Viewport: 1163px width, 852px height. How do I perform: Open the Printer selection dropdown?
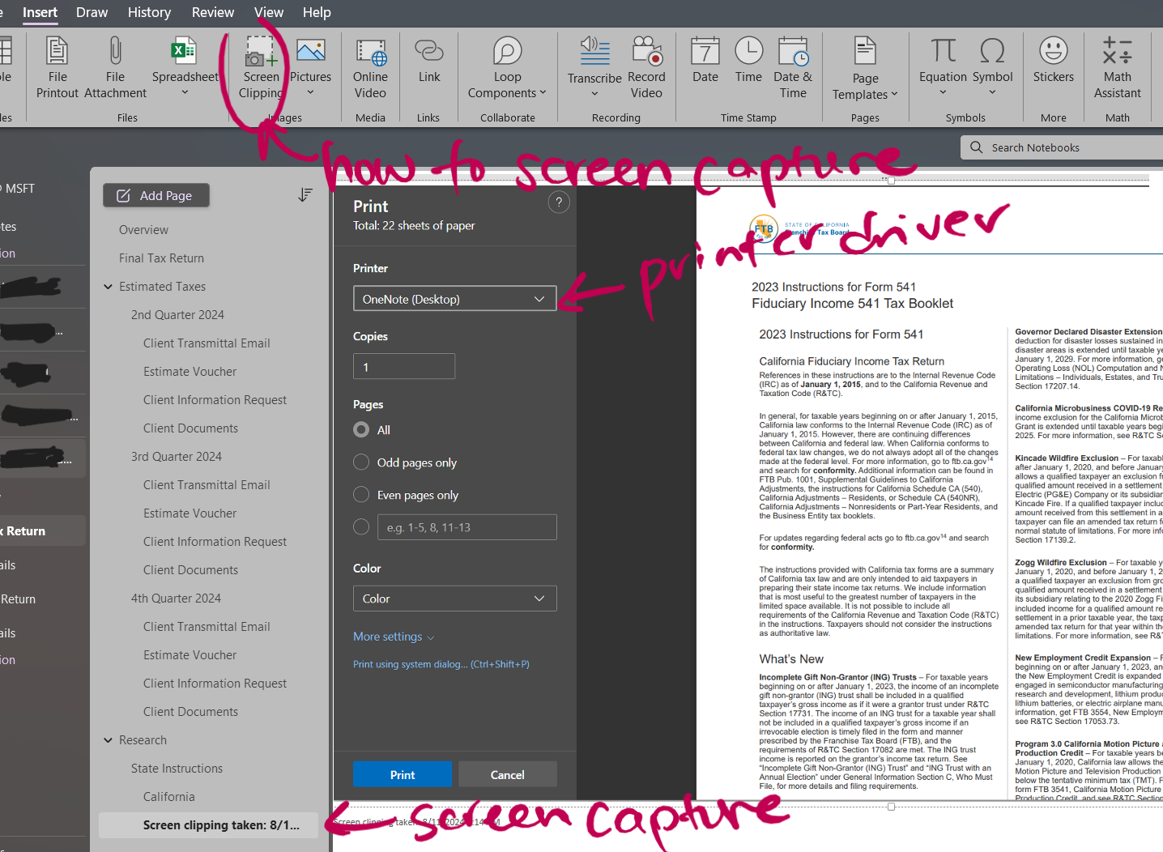point(454,298)
